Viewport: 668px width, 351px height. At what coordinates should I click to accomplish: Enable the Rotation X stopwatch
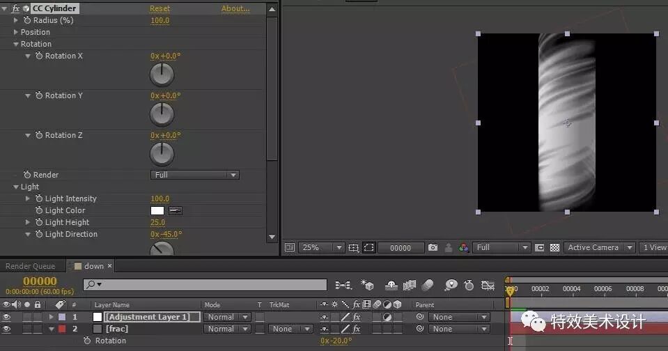[x=39, y=56]
